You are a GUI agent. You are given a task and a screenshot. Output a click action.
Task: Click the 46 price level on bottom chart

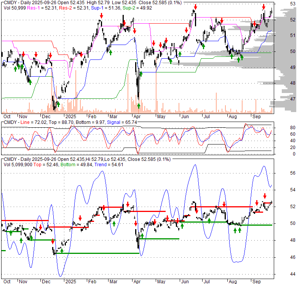(293, 257)
